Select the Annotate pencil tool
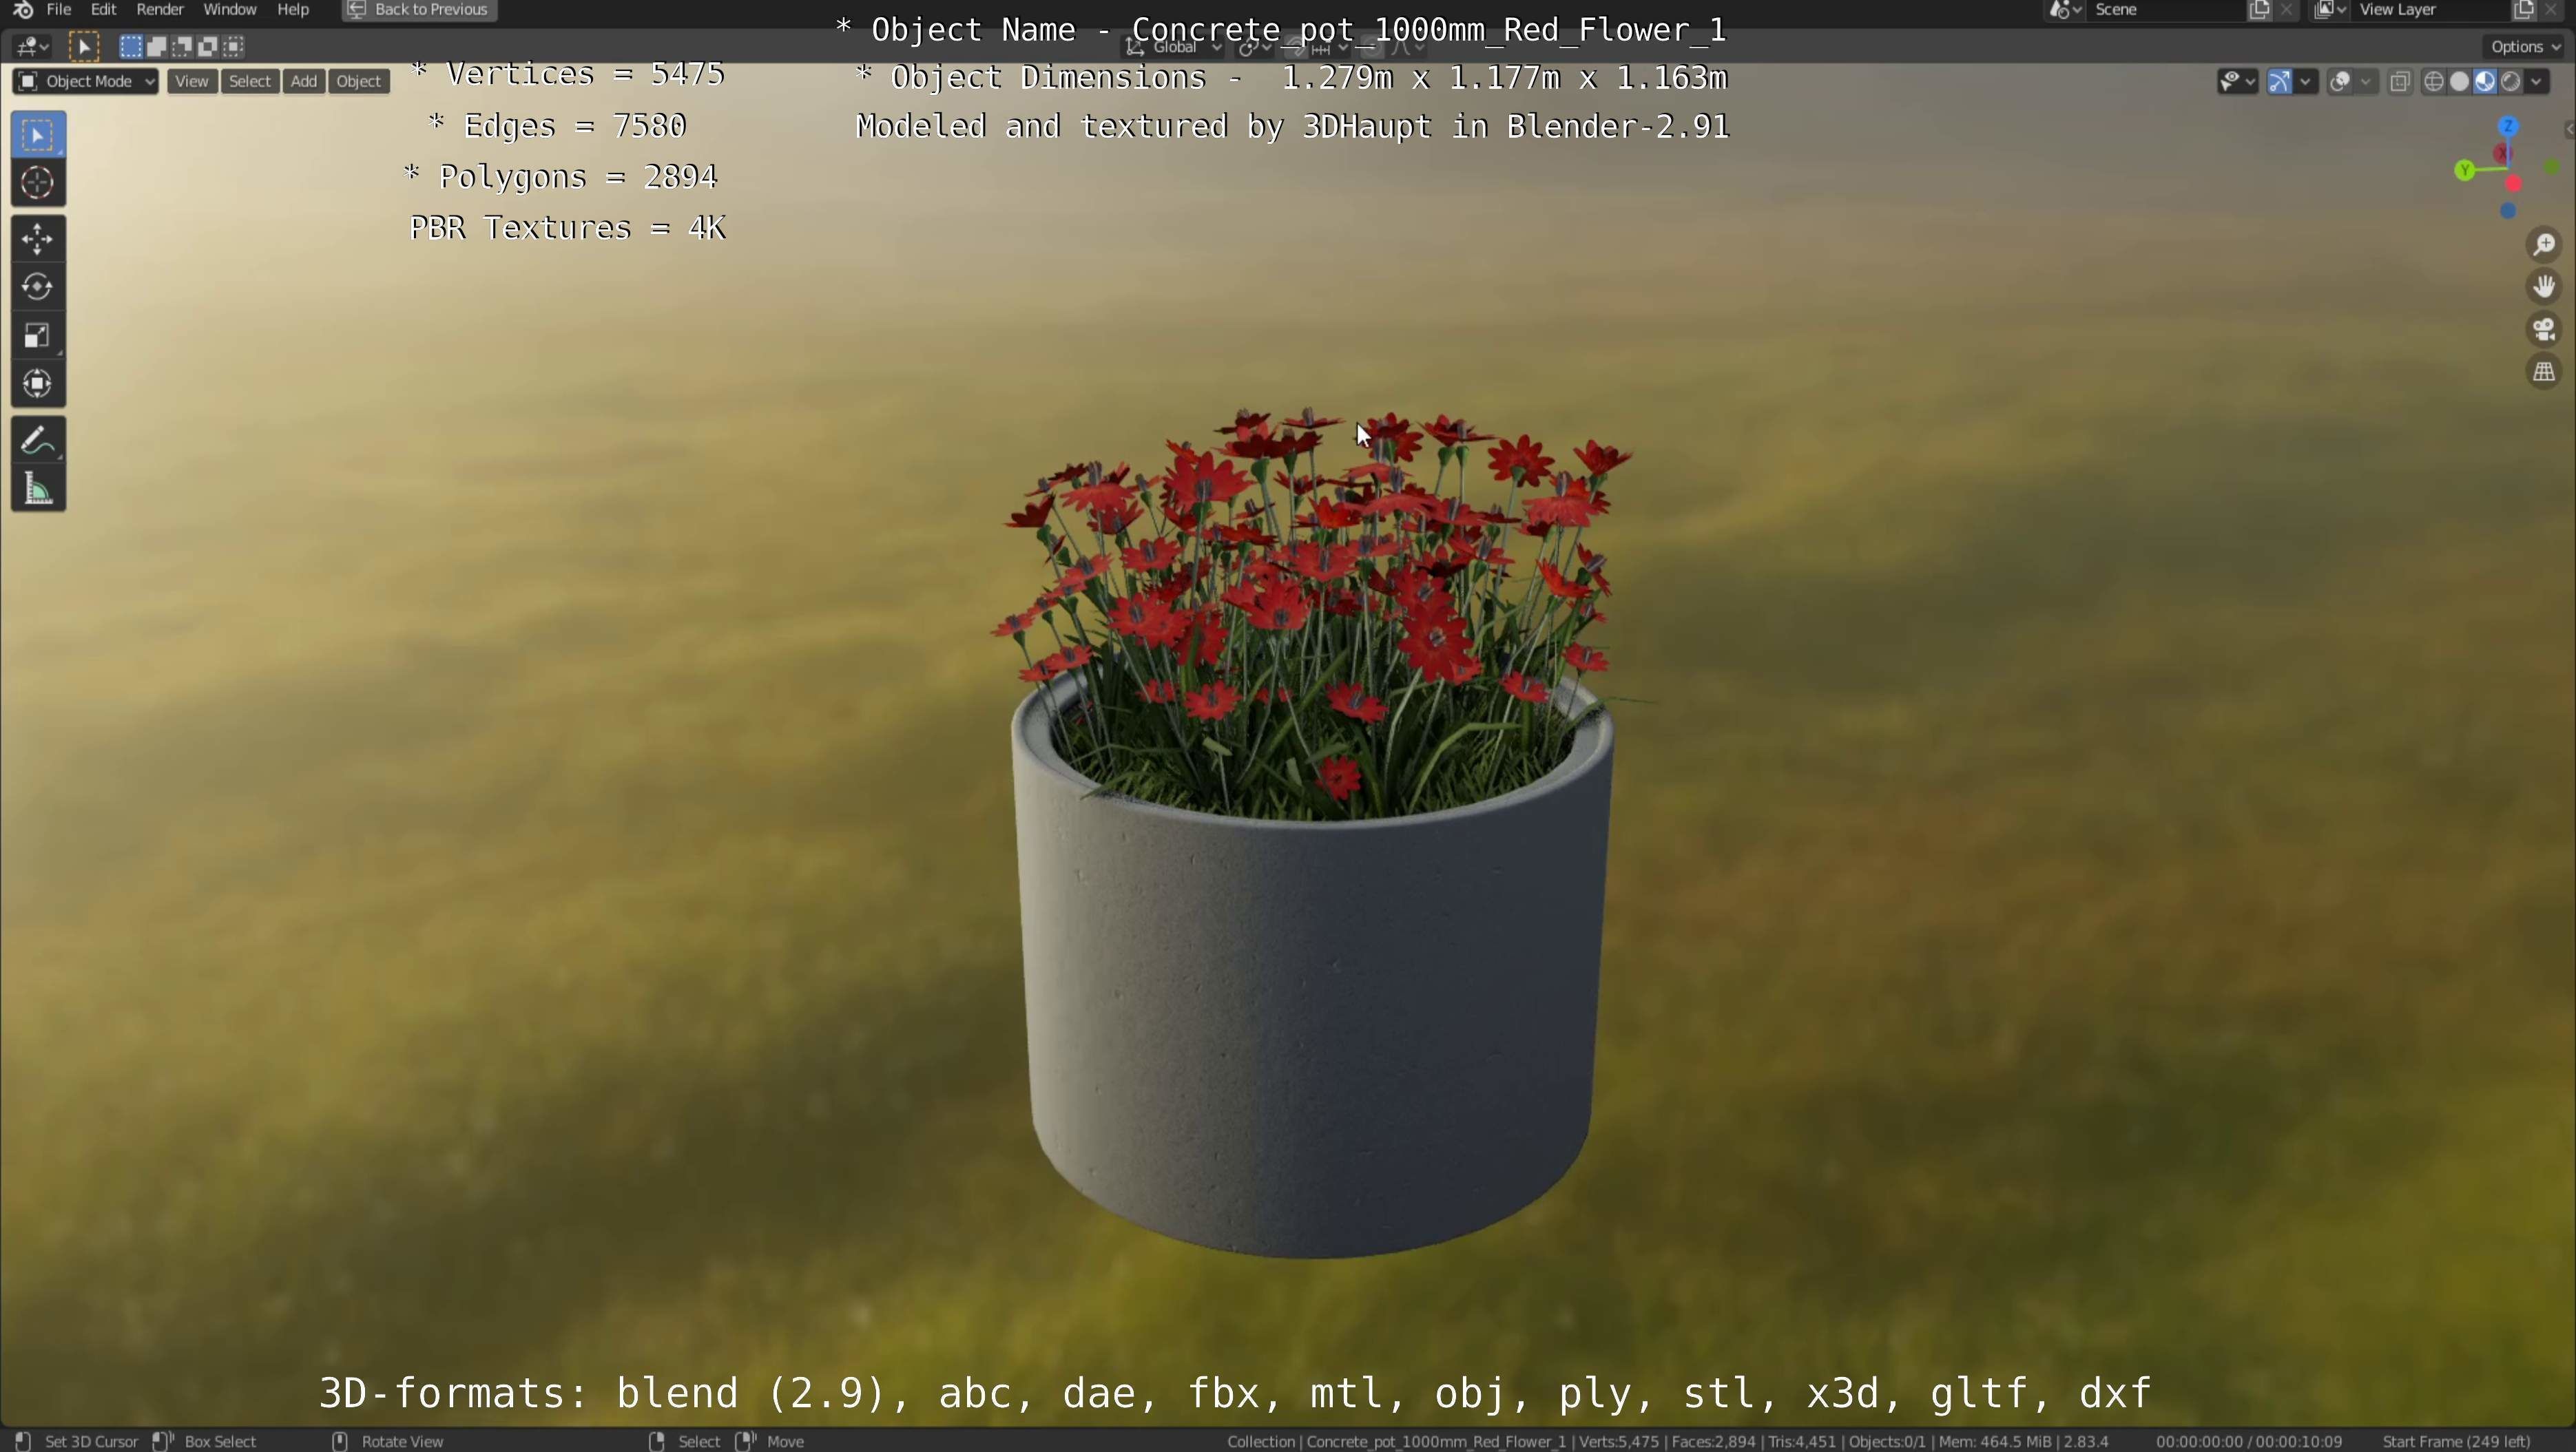The width and height of the screenshot is (2576, 1452). [x=38, y=440]
